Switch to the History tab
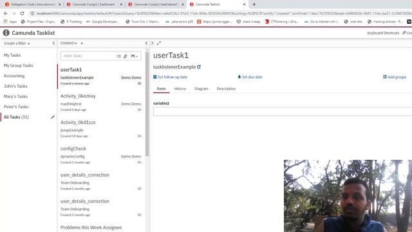This screenshot has height=232, width=412. (x=180, y=89)
